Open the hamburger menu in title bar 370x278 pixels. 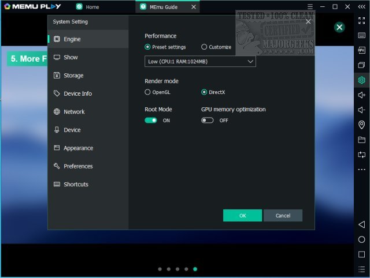pos(310,6)
